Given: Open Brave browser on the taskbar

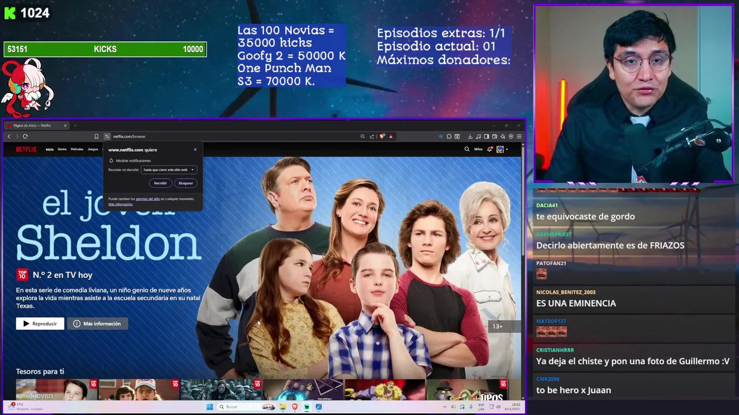Looking at the screenshot, I should pos(294,407).
